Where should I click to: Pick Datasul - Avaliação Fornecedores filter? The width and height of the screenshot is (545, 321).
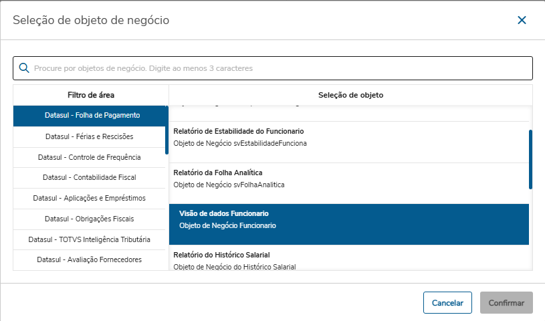tap(90, 260)
